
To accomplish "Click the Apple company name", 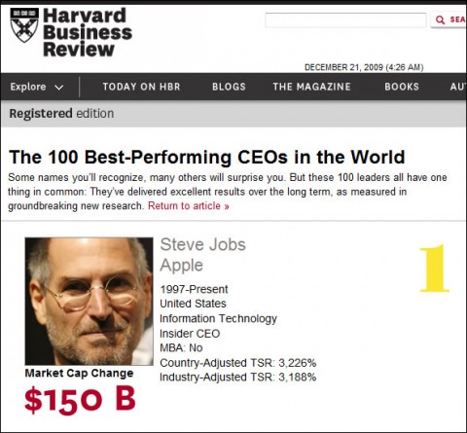I will point(181,266).
